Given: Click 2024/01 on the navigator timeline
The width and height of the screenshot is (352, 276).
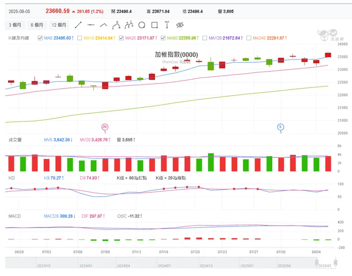Looking at the screenshot, I should click(x=86, y=266).
